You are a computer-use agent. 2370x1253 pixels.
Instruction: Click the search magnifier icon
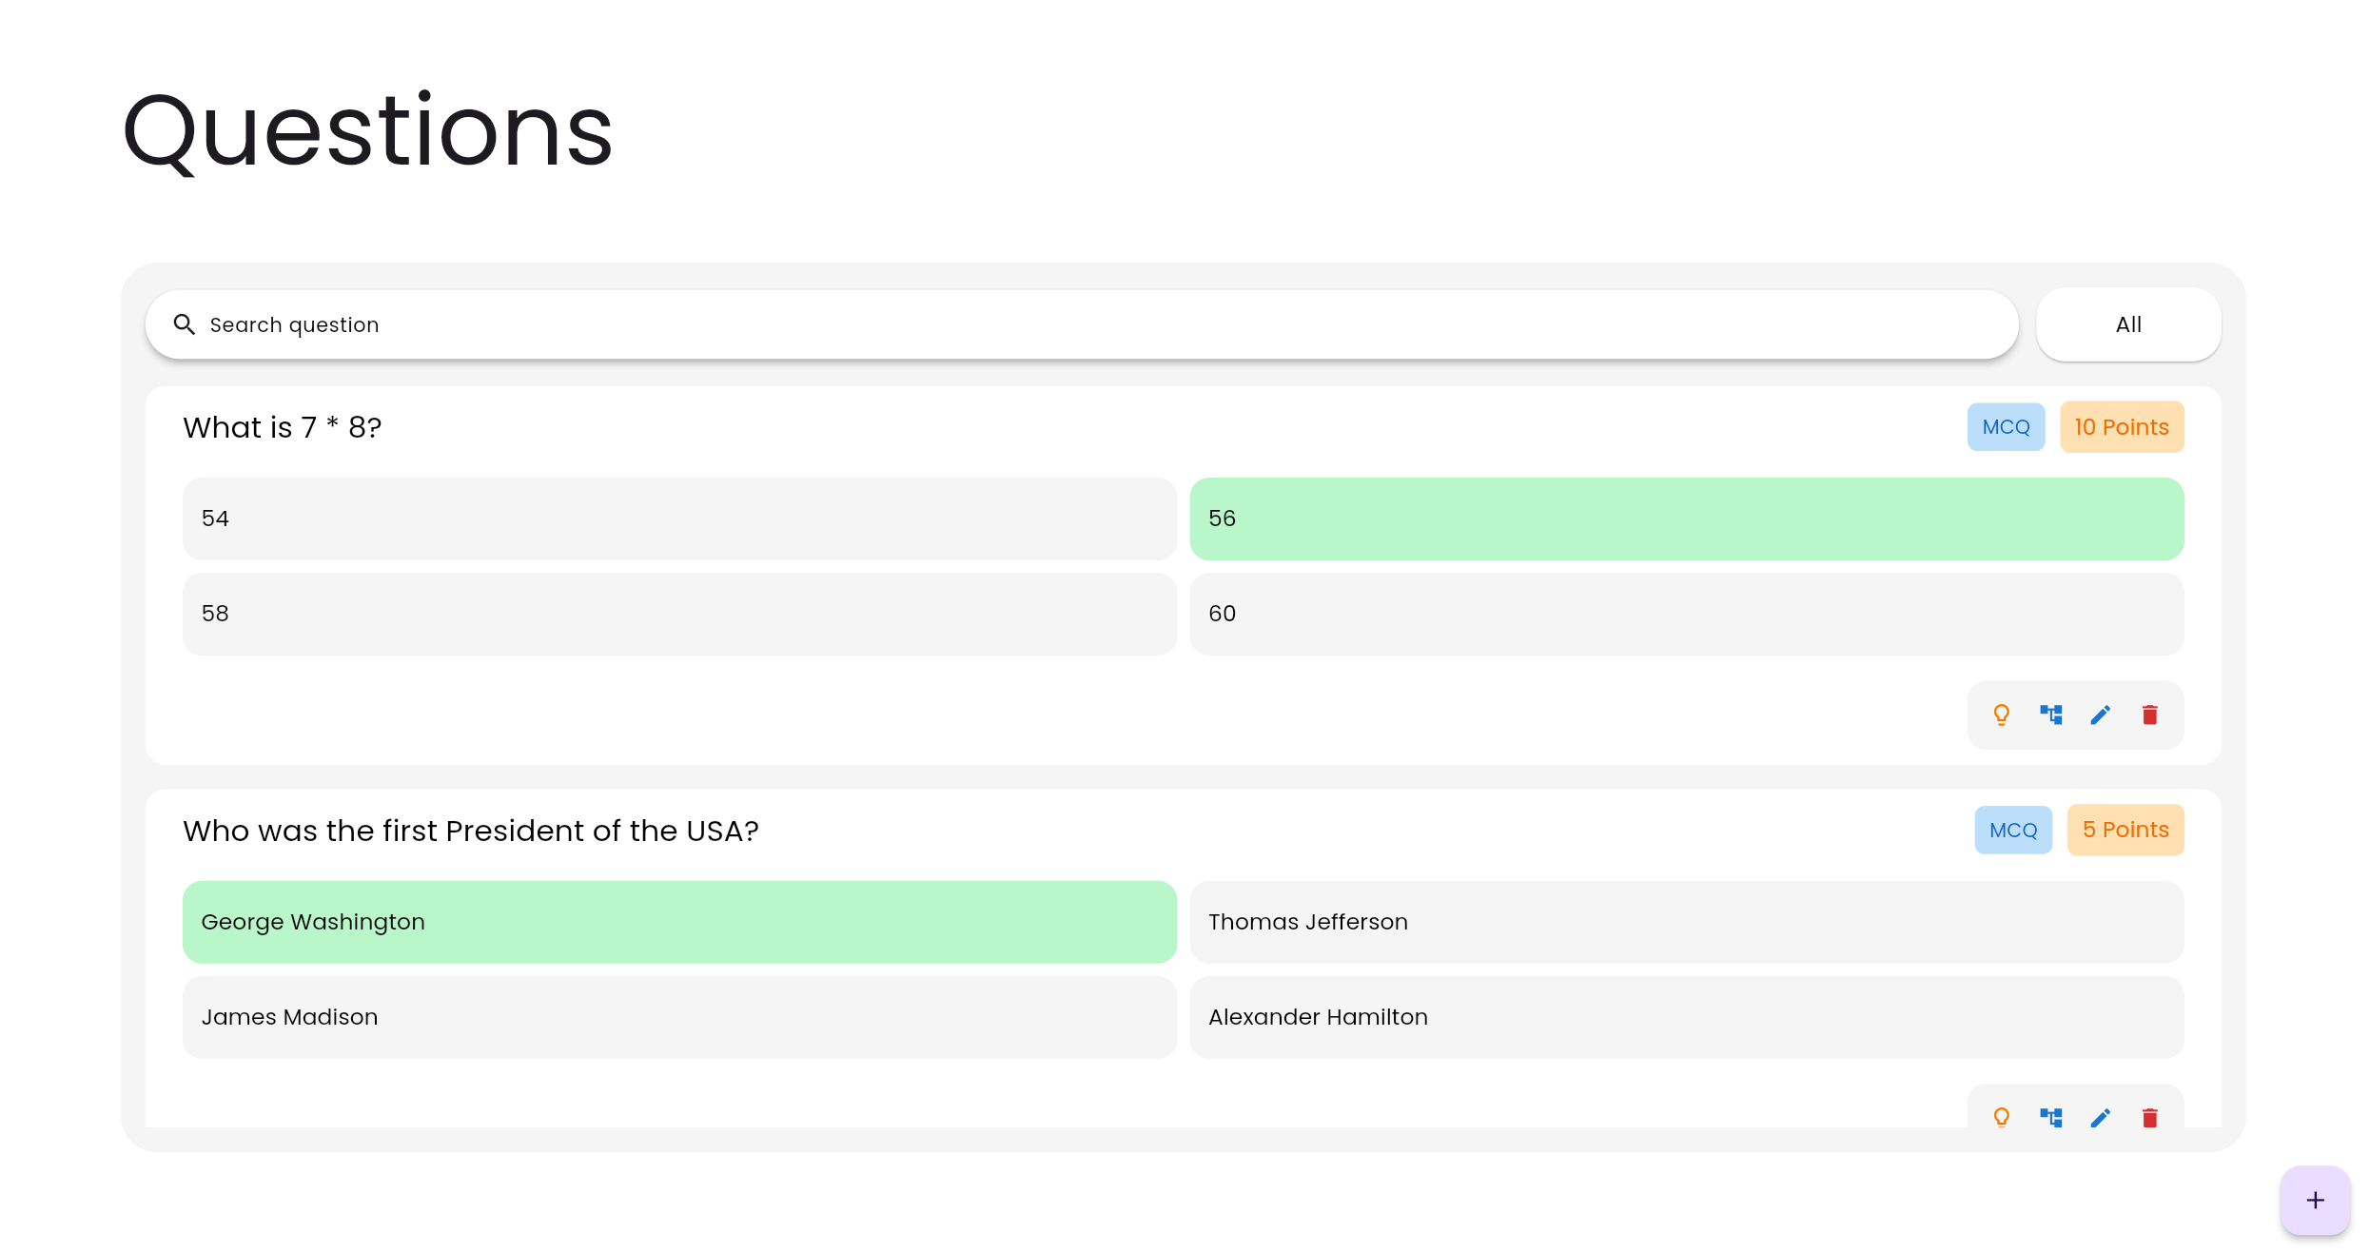[185, 324]
